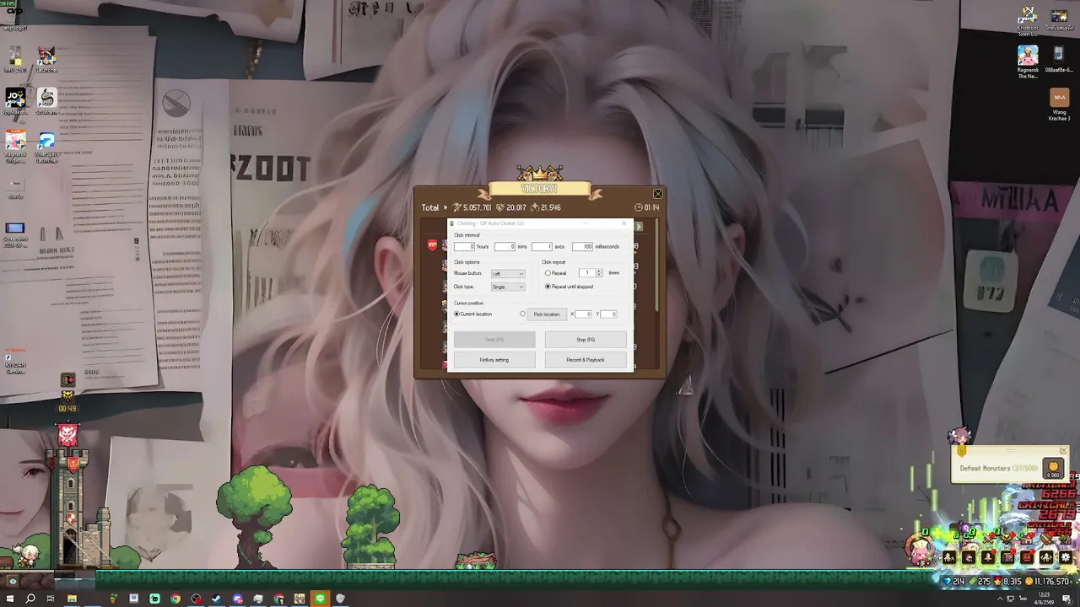Open Ragnarok The New desktop shortcut

1028,62
